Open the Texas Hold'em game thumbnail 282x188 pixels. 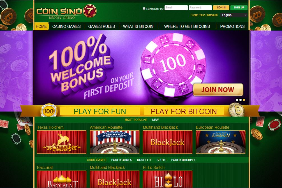coord(61,142)
